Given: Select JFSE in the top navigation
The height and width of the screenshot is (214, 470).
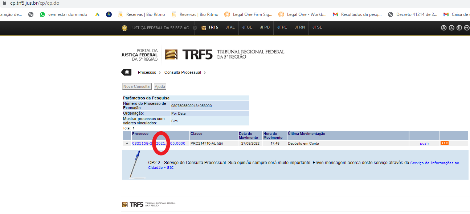Looking at the screenshot, I should [x=317, y=27].
